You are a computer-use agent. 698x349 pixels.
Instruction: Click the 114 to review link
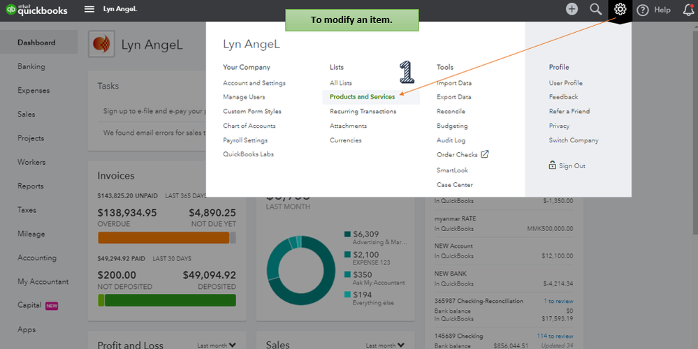[555, 336]
